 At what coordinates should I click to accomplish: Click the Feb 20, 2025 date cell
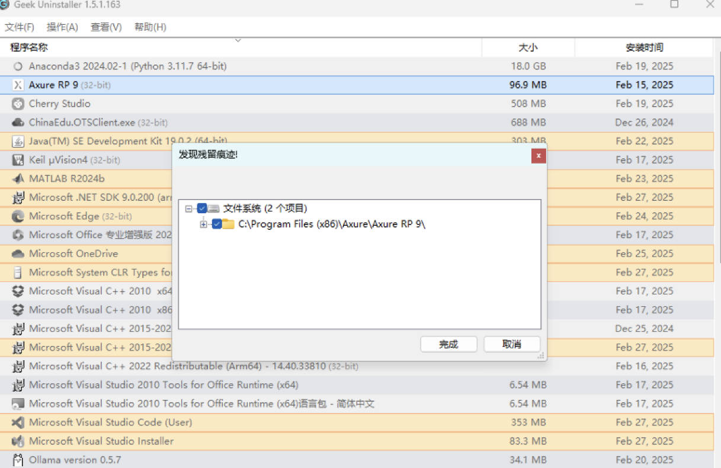[645, 460]
